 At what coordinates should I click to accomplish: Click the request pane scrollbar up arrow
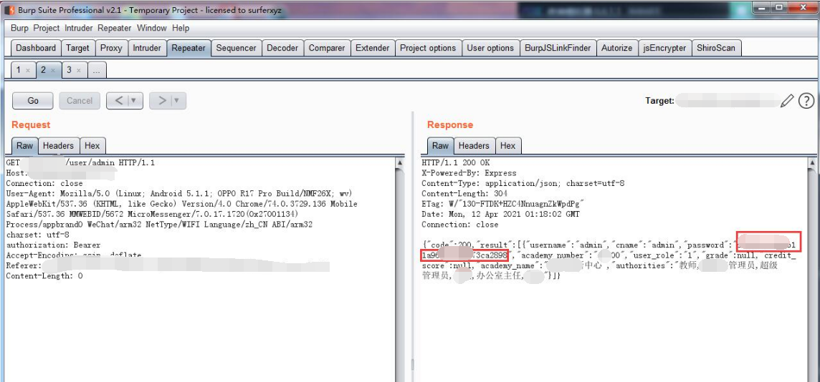click(400, 162)
